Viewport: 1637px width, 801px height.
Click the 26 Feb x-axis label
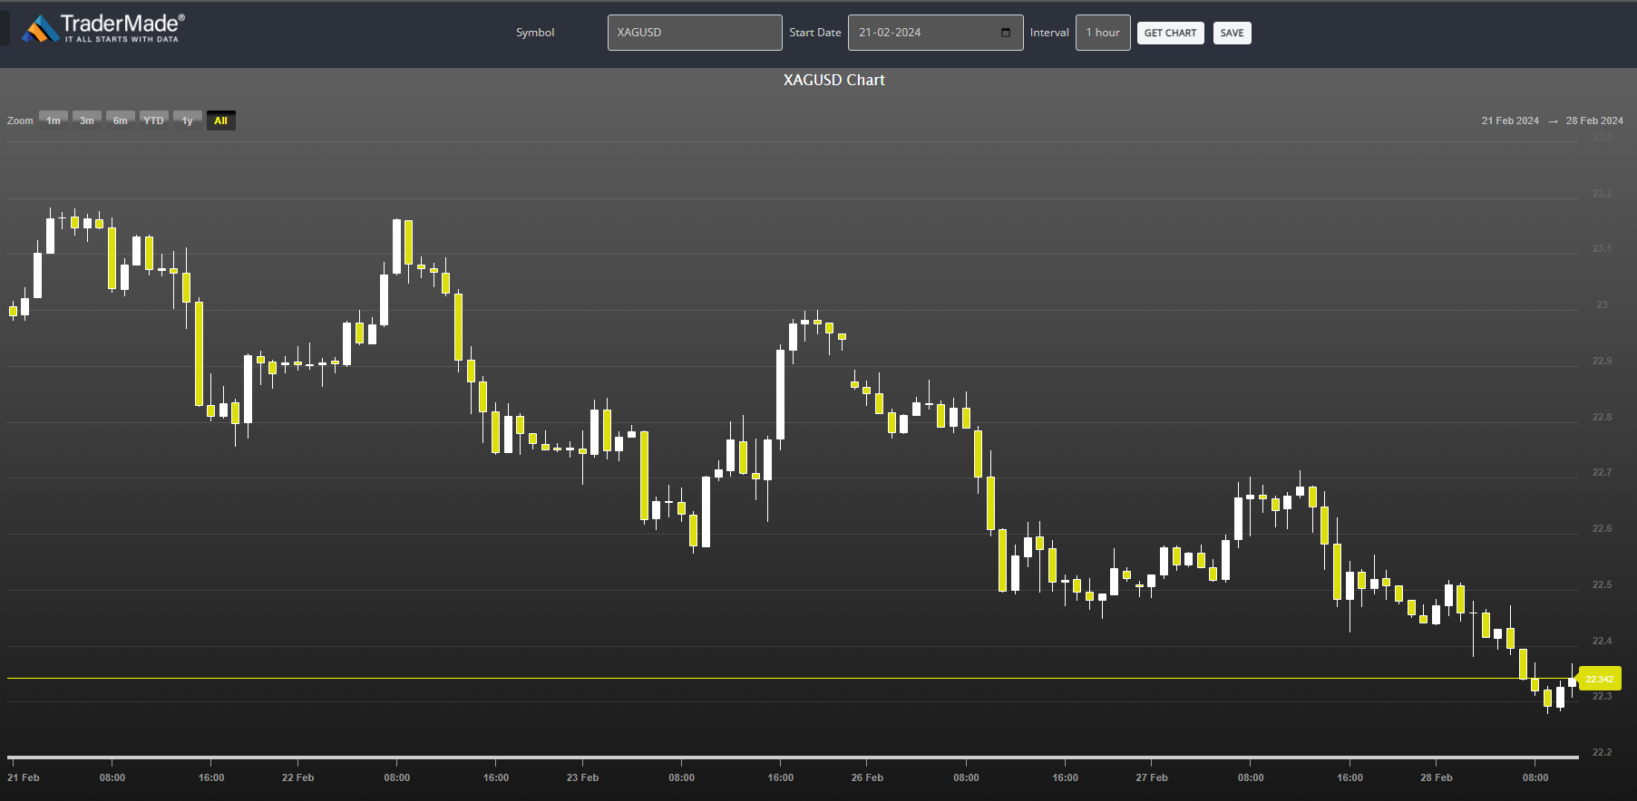(867, 777)
